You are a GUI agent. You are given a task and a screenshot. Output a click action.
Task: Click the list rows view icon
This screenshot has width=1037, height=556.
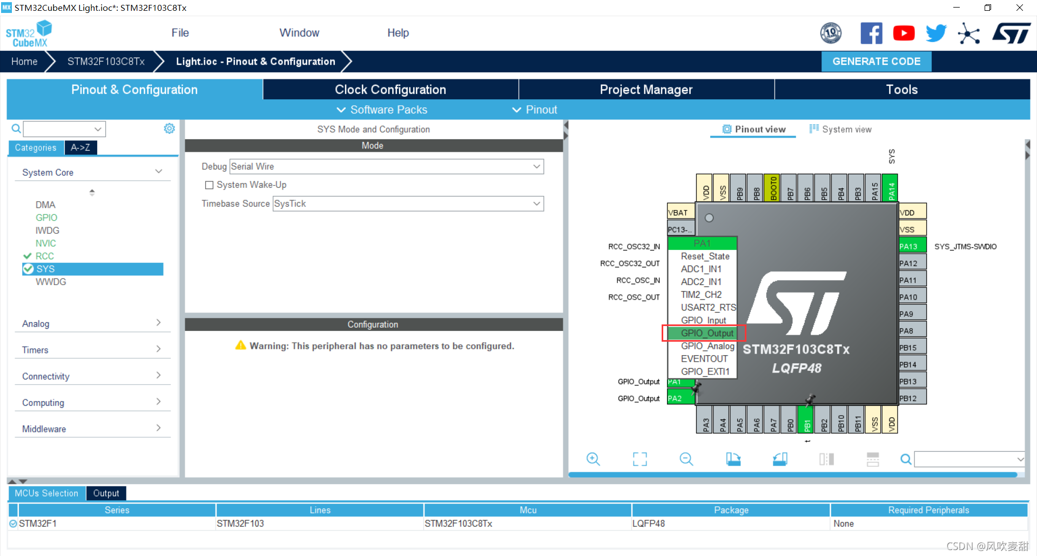(x=873, y=459)
